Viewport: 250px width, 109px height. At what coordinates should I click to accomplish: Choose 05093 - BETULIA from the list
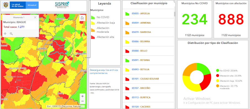pyautogui.click(x=148, y=69)
